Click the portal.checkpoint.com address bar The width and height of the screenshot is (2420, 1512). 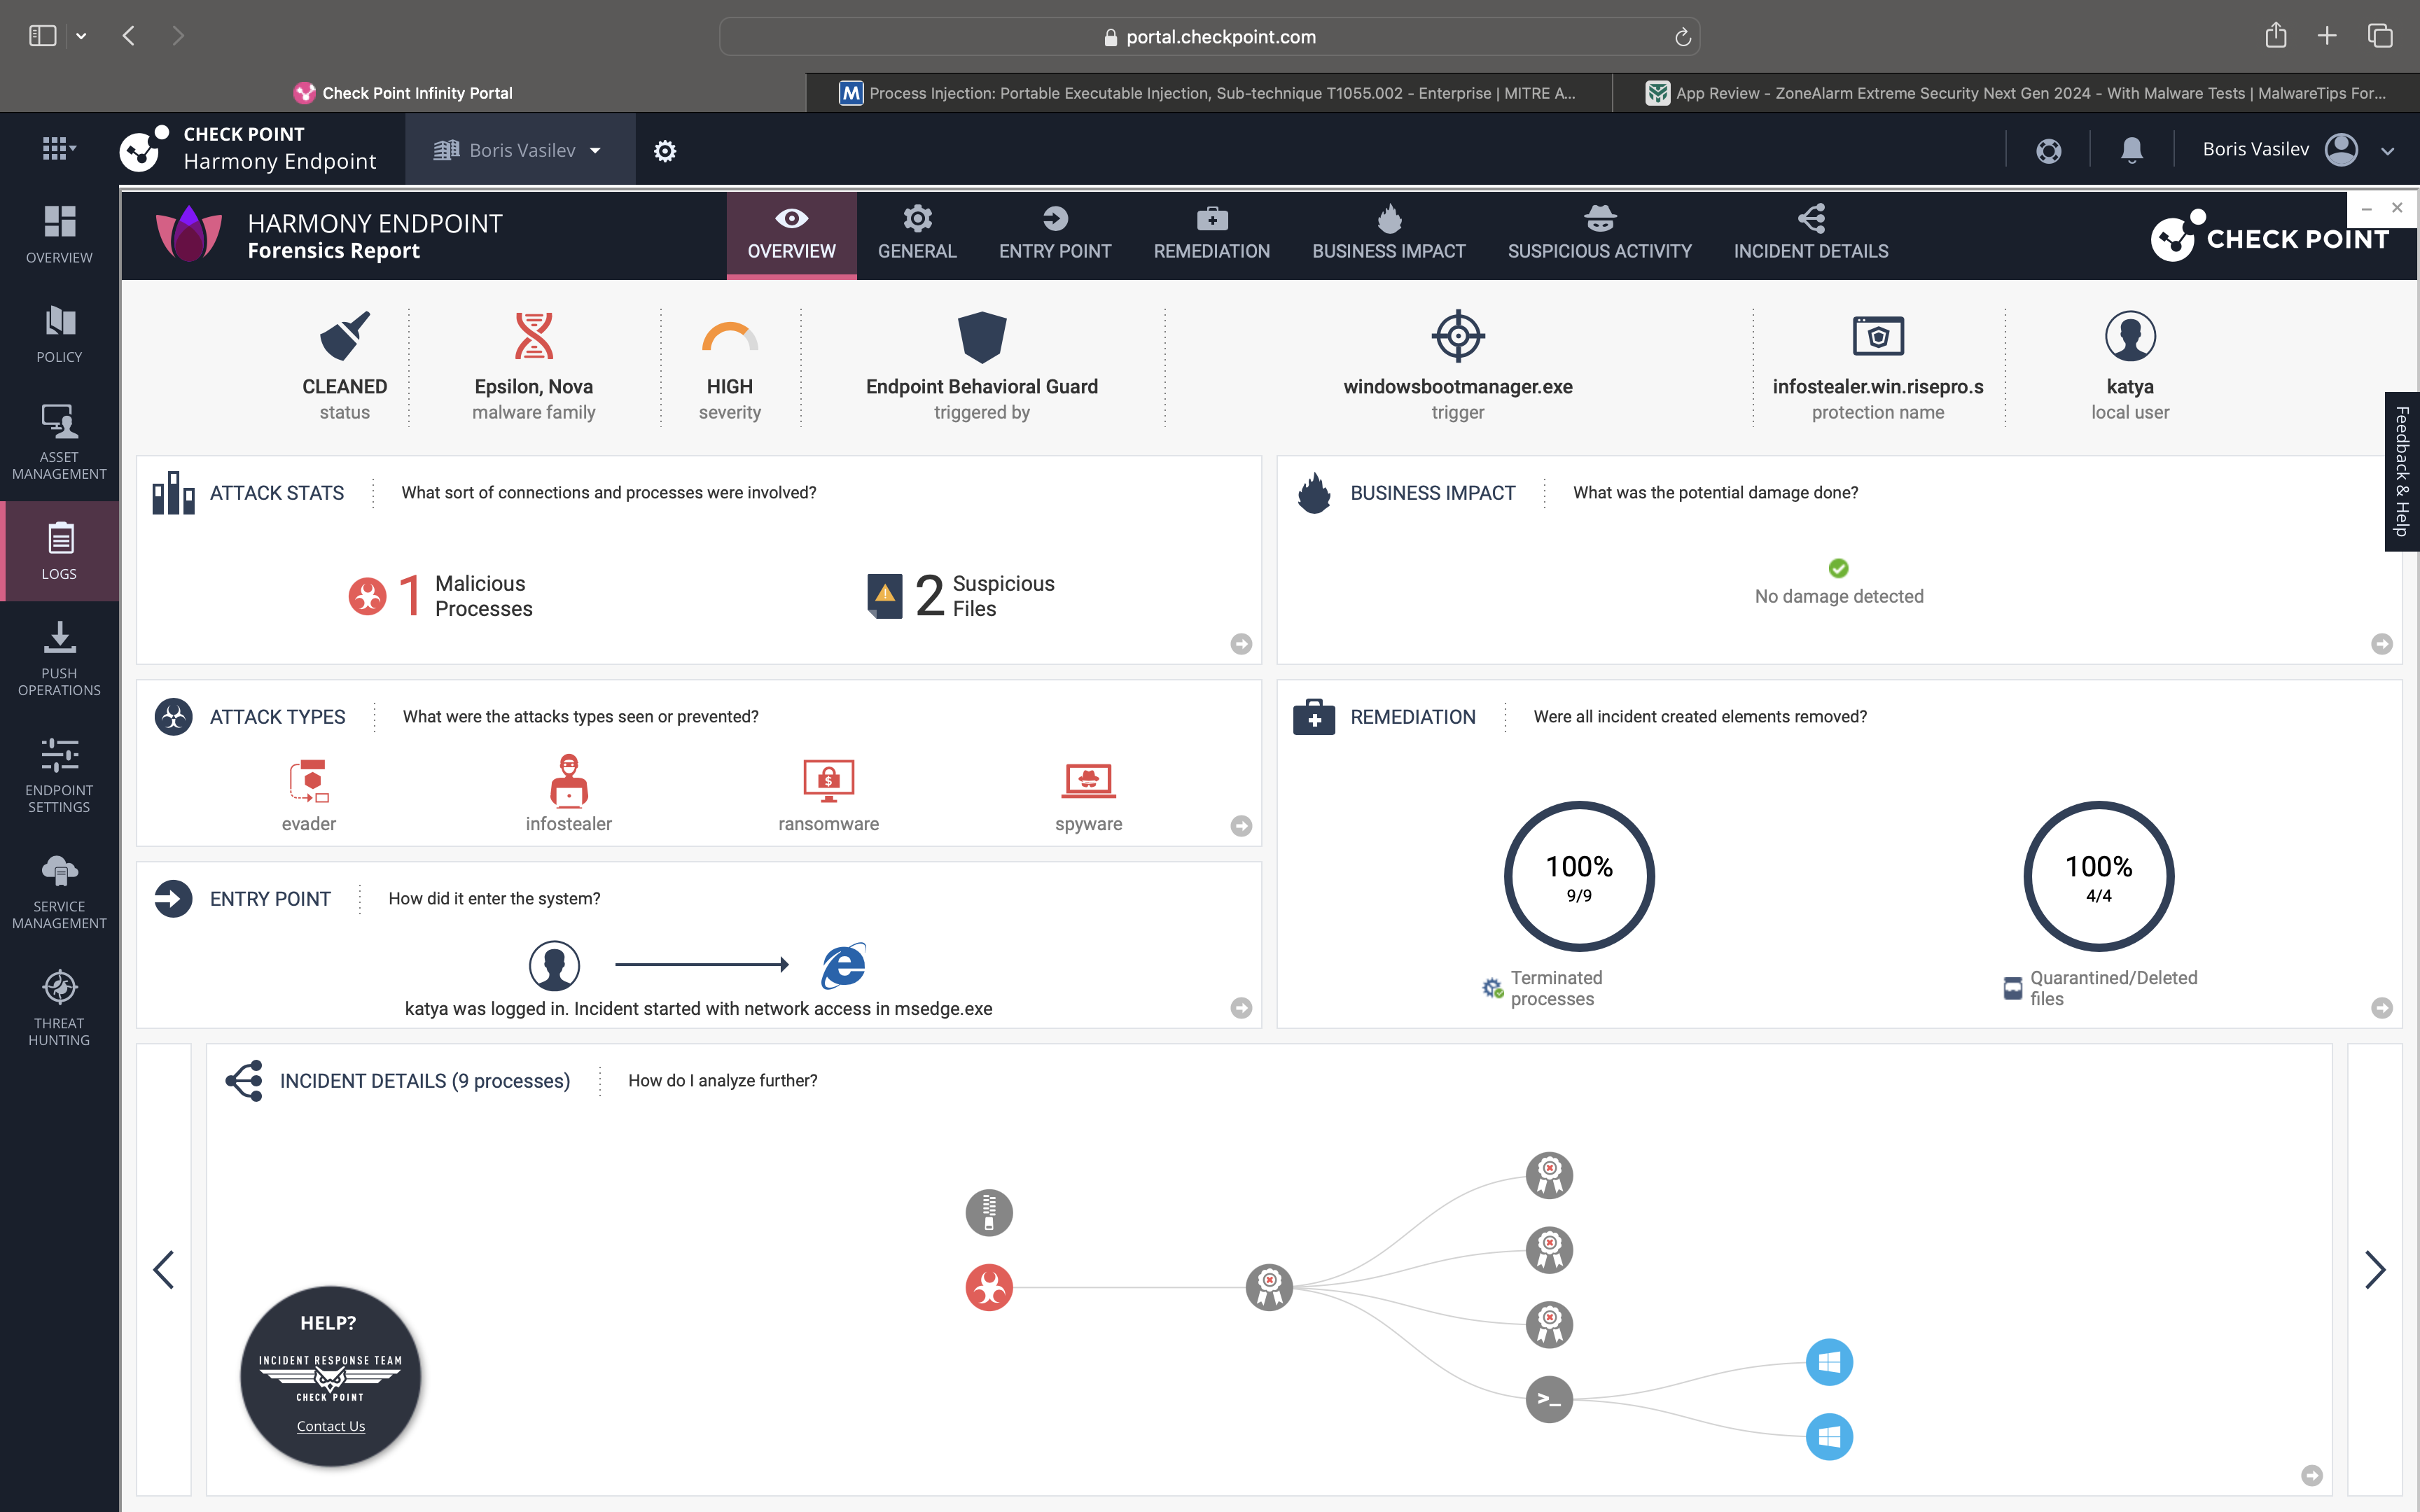[x=1209, y=37]
